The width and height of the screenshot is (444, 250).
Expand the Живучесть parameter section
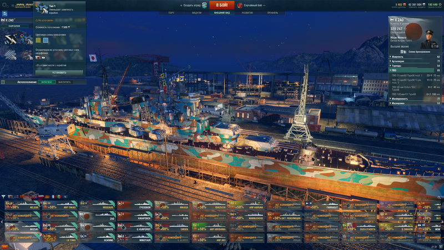pyautogui.click(x=415, y=57)
